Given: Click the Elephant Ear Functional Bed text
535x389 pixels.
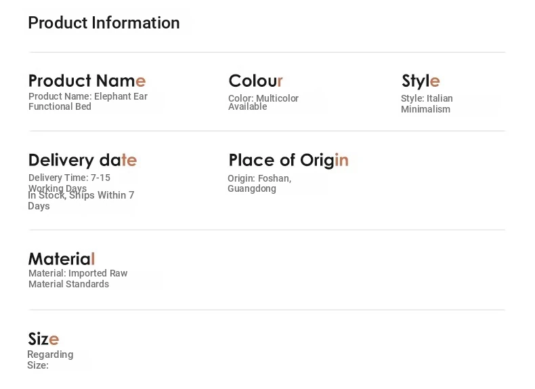Looking at the screenshot, I should click(x=88, y=102).
